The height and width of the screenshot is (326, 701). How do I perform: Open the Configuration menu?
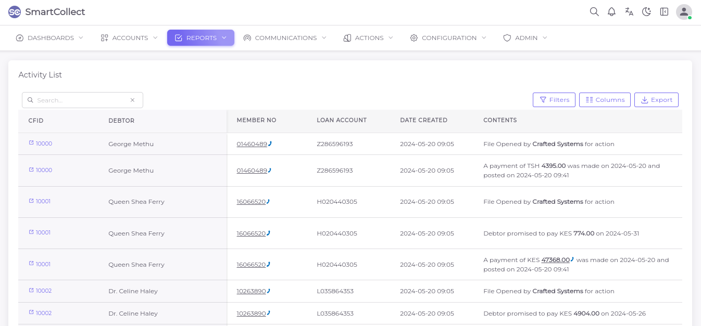coord(448,38)
